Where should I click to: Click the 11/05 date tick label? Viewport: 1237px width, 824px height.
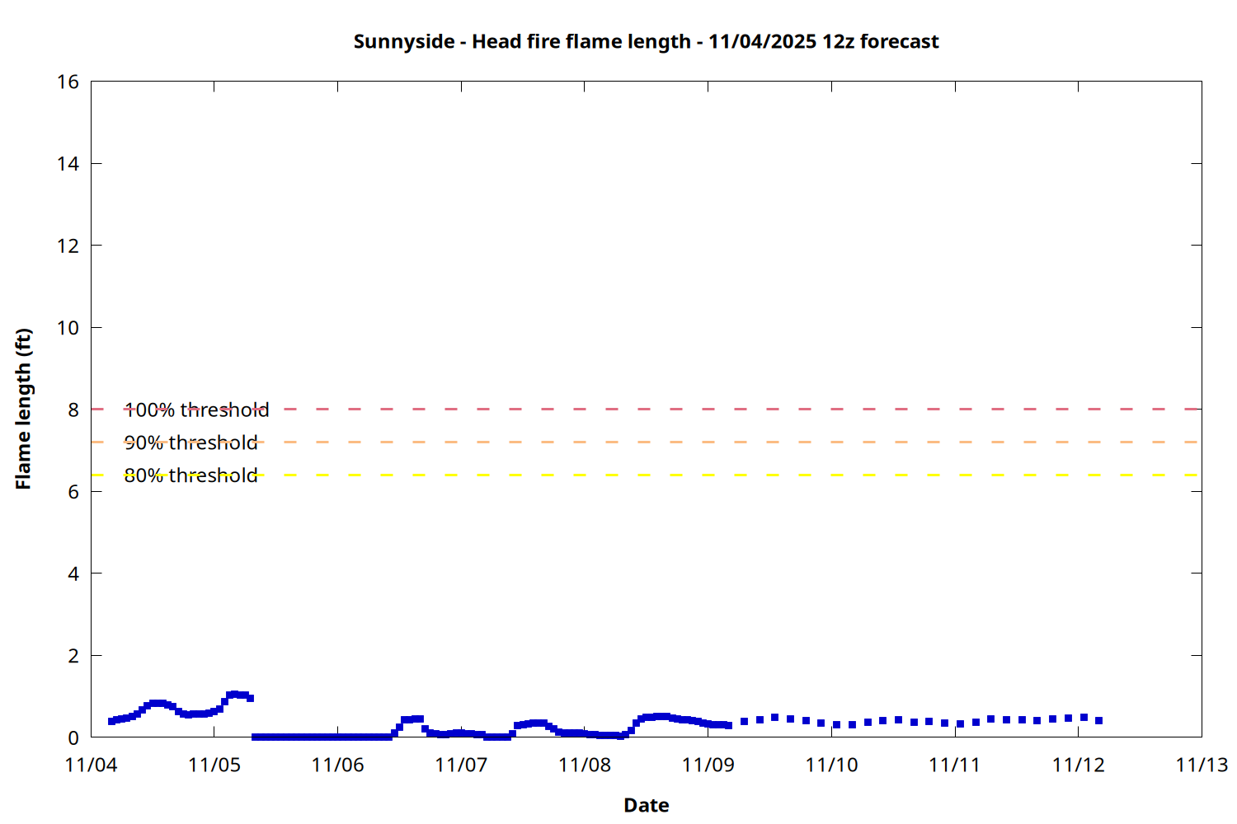[214, 765]
